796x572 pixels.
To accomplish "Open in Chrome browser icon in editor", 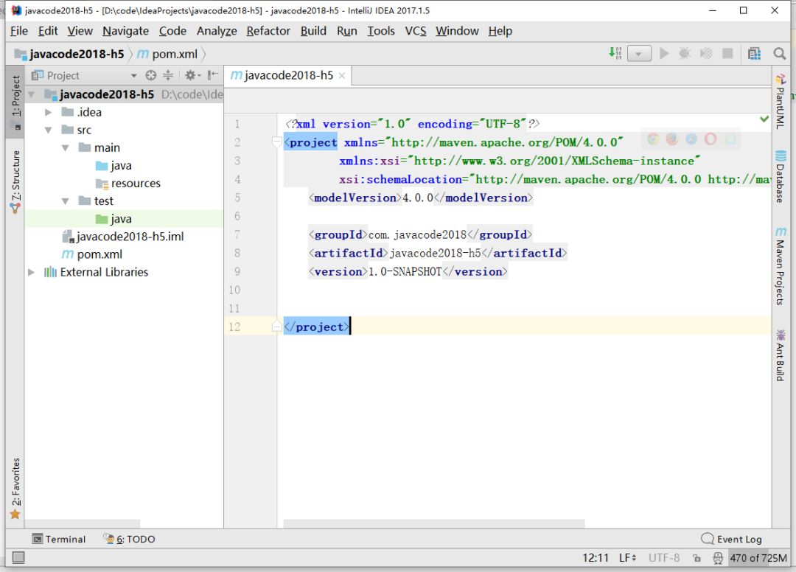I will (x=653, y=139).
